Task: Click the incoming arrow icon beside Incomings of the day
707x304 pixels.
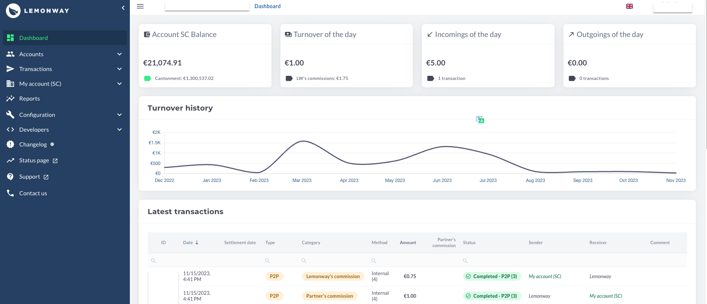Action: point(430,34)
